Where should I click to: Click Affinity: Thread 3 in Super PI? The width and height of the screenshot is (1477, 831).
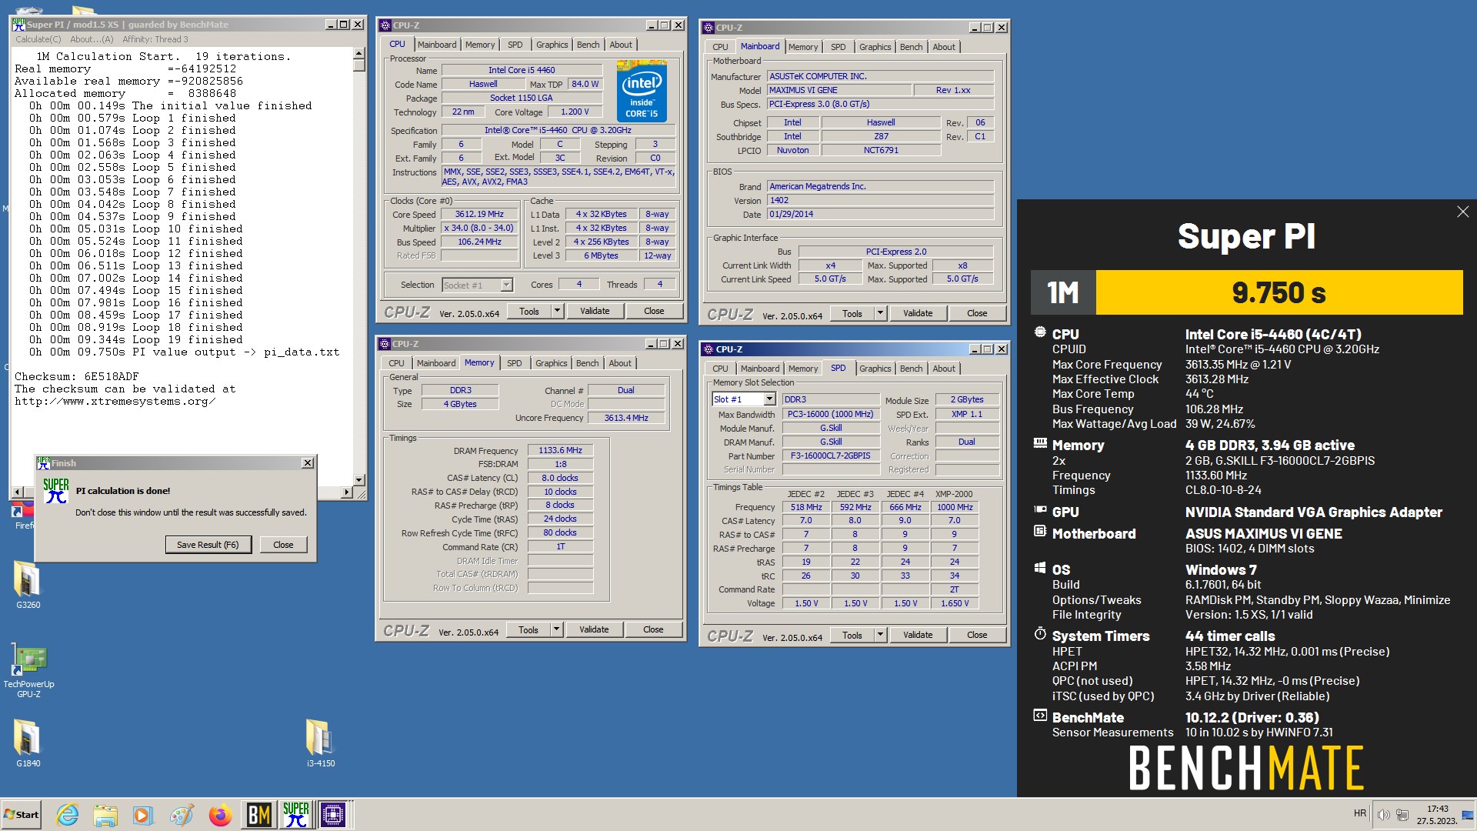[x=155, y=39]
